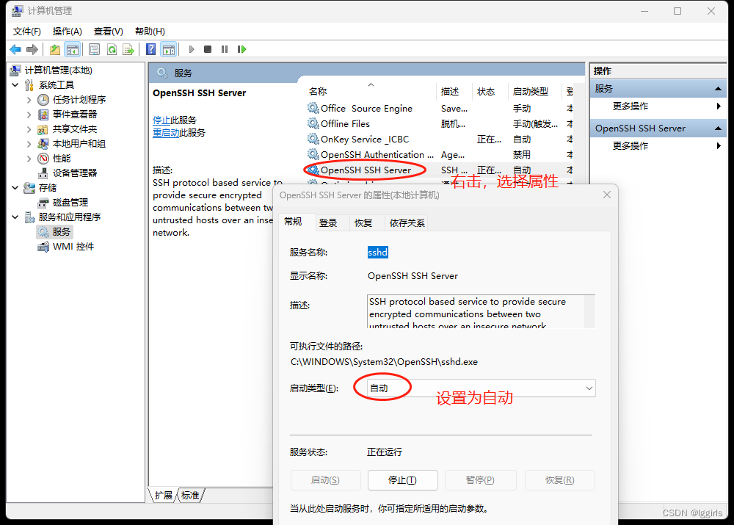Click the 重启动 link for this service
Viewport: 734px width, 525px height.
coord(166,133)
